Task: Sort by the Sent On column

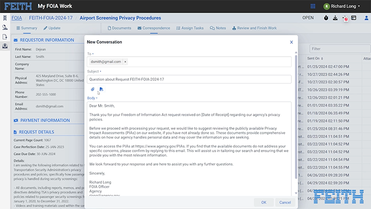Action: click(315, 59)
